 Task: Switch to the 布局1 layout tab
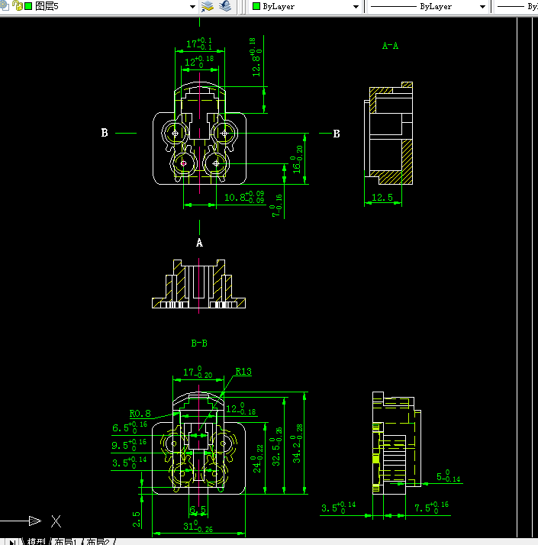click(x=65, y=541)
